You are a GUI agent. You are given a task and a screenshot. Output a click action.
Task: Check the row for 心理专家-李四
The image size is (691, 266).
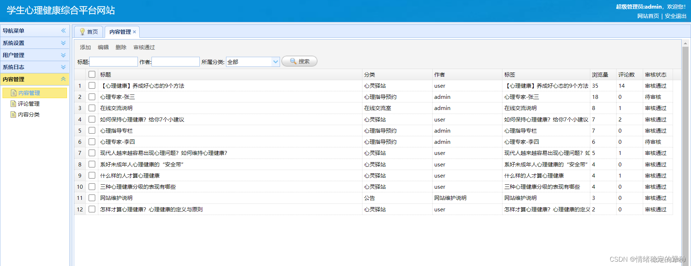tap(92, 142)
